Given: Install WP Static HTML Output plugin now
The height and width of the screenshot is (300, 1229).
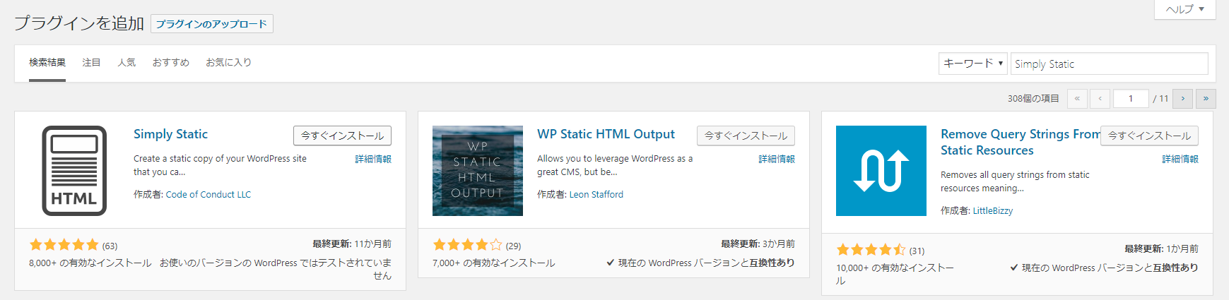Looking at the screenshot, I should point(746,136).
